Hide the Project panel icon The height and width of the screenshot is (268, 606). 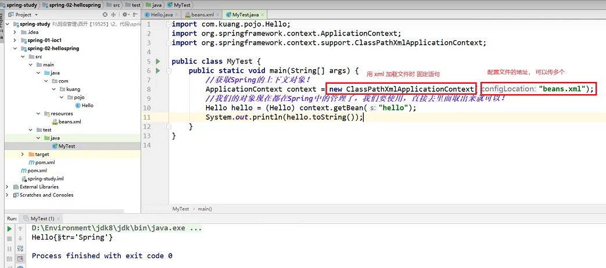click(135, 15)
